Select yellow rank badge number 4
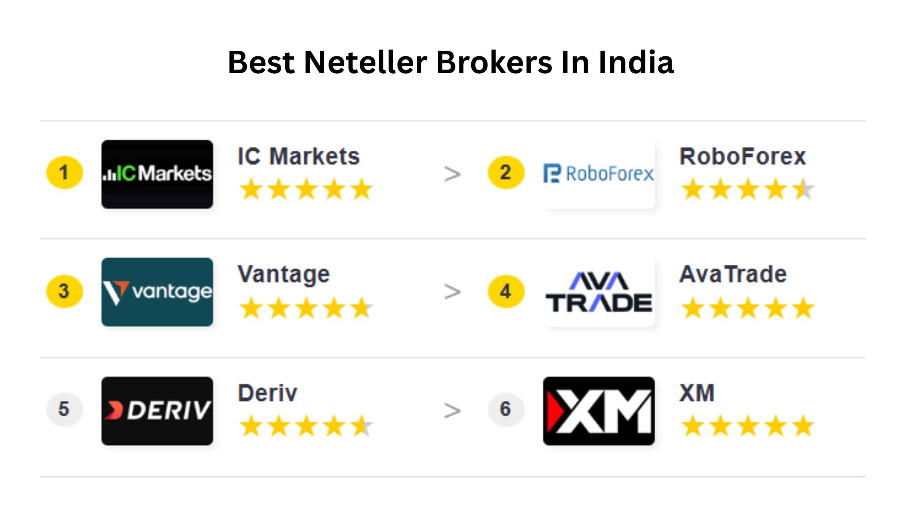This screenshot has height=507, width=901. 505,291
